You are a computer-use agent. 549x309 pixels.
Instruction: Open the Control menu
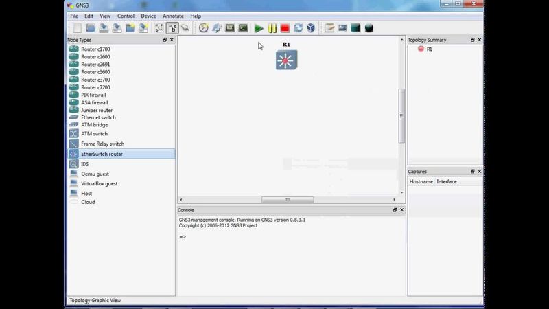click(x=126, y=16)
